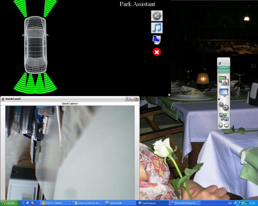258x206 pixels.
Task: Click the computer monitor icon in Park Assistant
Action: (x=157, y=40)
